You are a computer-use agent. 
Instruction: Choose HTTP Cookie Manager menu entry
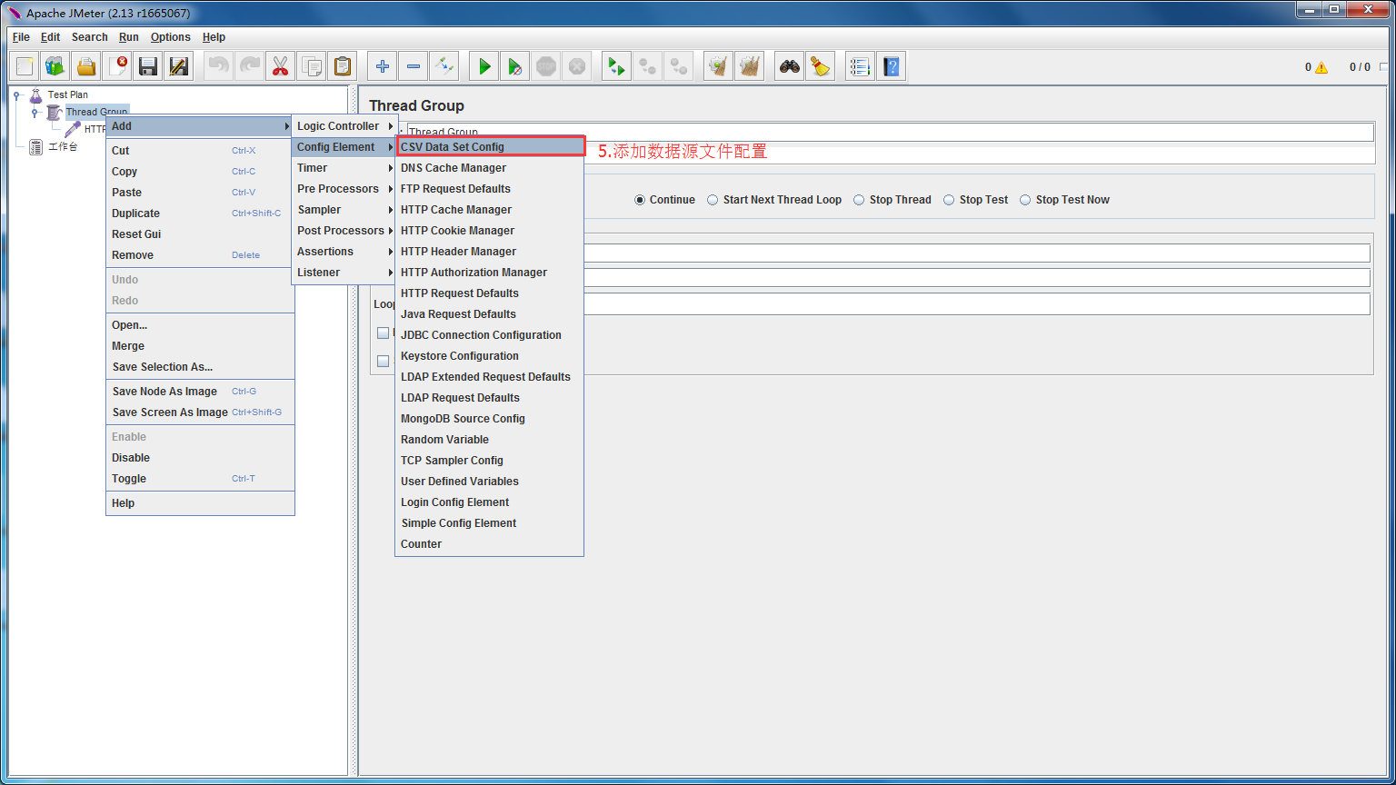pos(490,231)
